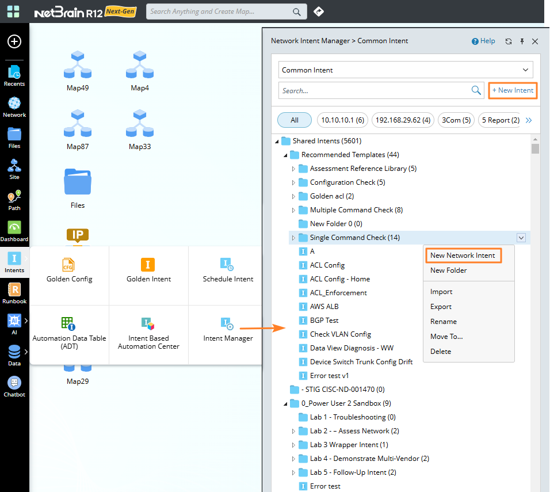Click the search magnifier in top bar
The image size is (550, 492).
(x=297, y=12)
